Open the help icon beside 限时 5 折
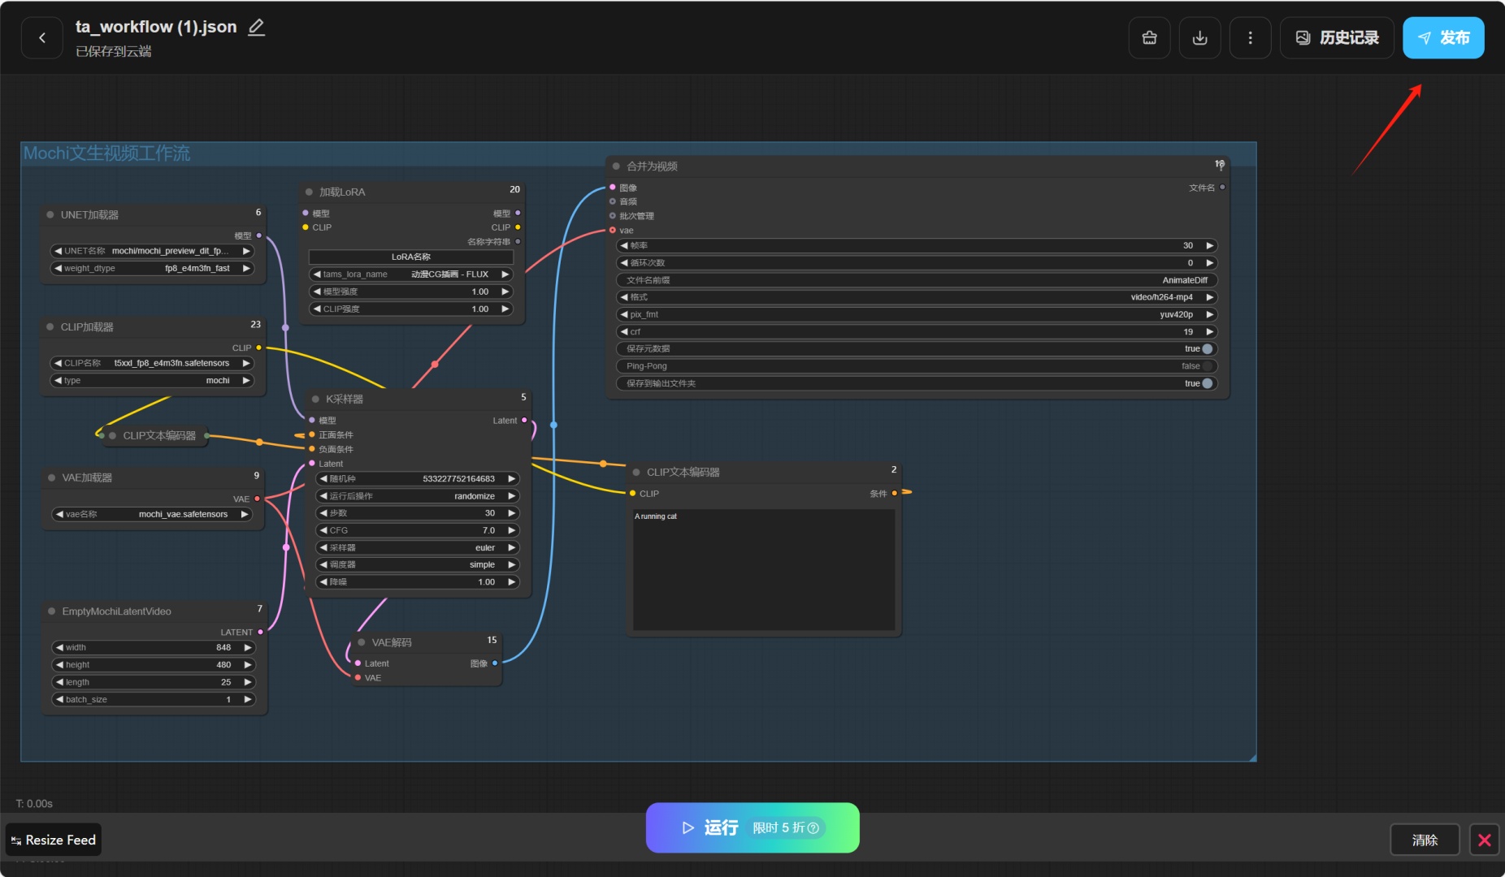The height and width of the screenshot is (877, 1505). [813, 827]
